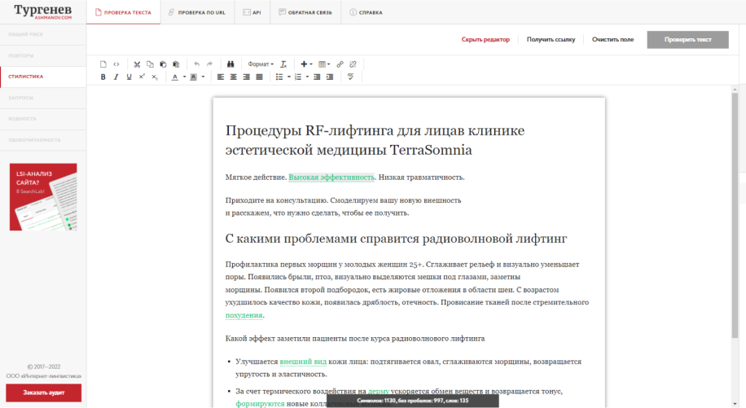Increase indent icon
Viewport: 746px width, 408px height.
330,77
